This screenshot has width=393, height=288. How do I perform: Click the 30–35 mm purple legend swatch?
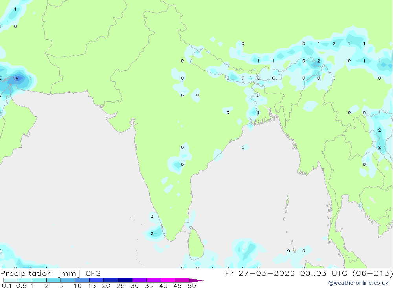coord(140,280)
